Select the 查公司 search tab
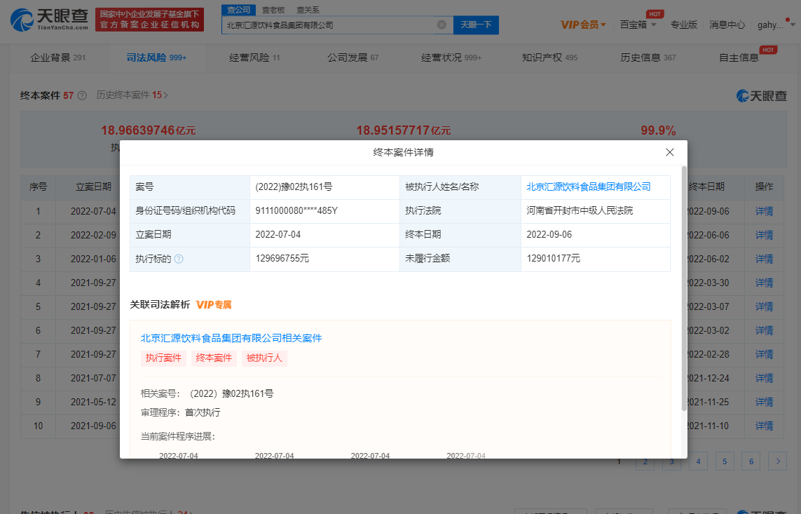801x514 pixels. pyautogui.click(x=238, y=10)
